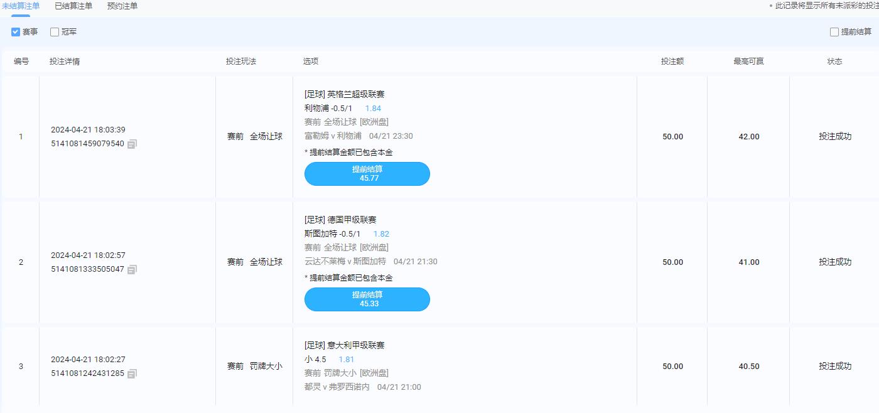
Task: Select the 意大利甲级联赛 league title
Action: 356,345
